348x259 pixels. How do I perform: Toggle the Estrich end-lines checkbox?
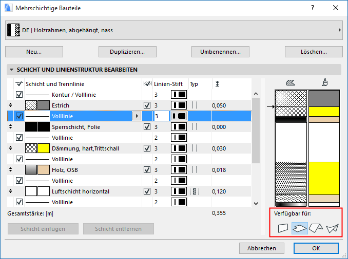coord(147,105)
